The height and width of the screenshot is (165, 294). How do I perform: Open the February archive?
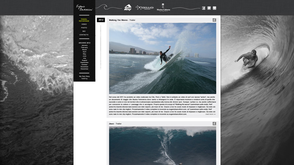[84, 47]
